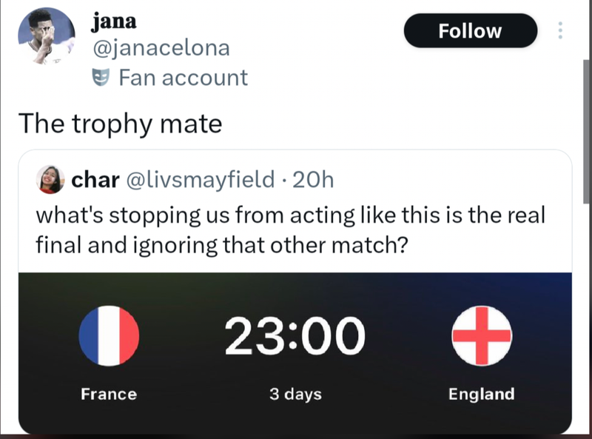Viewport: 592px width, 439px height.
Task: Click the England team label
Action: point(482,394)
